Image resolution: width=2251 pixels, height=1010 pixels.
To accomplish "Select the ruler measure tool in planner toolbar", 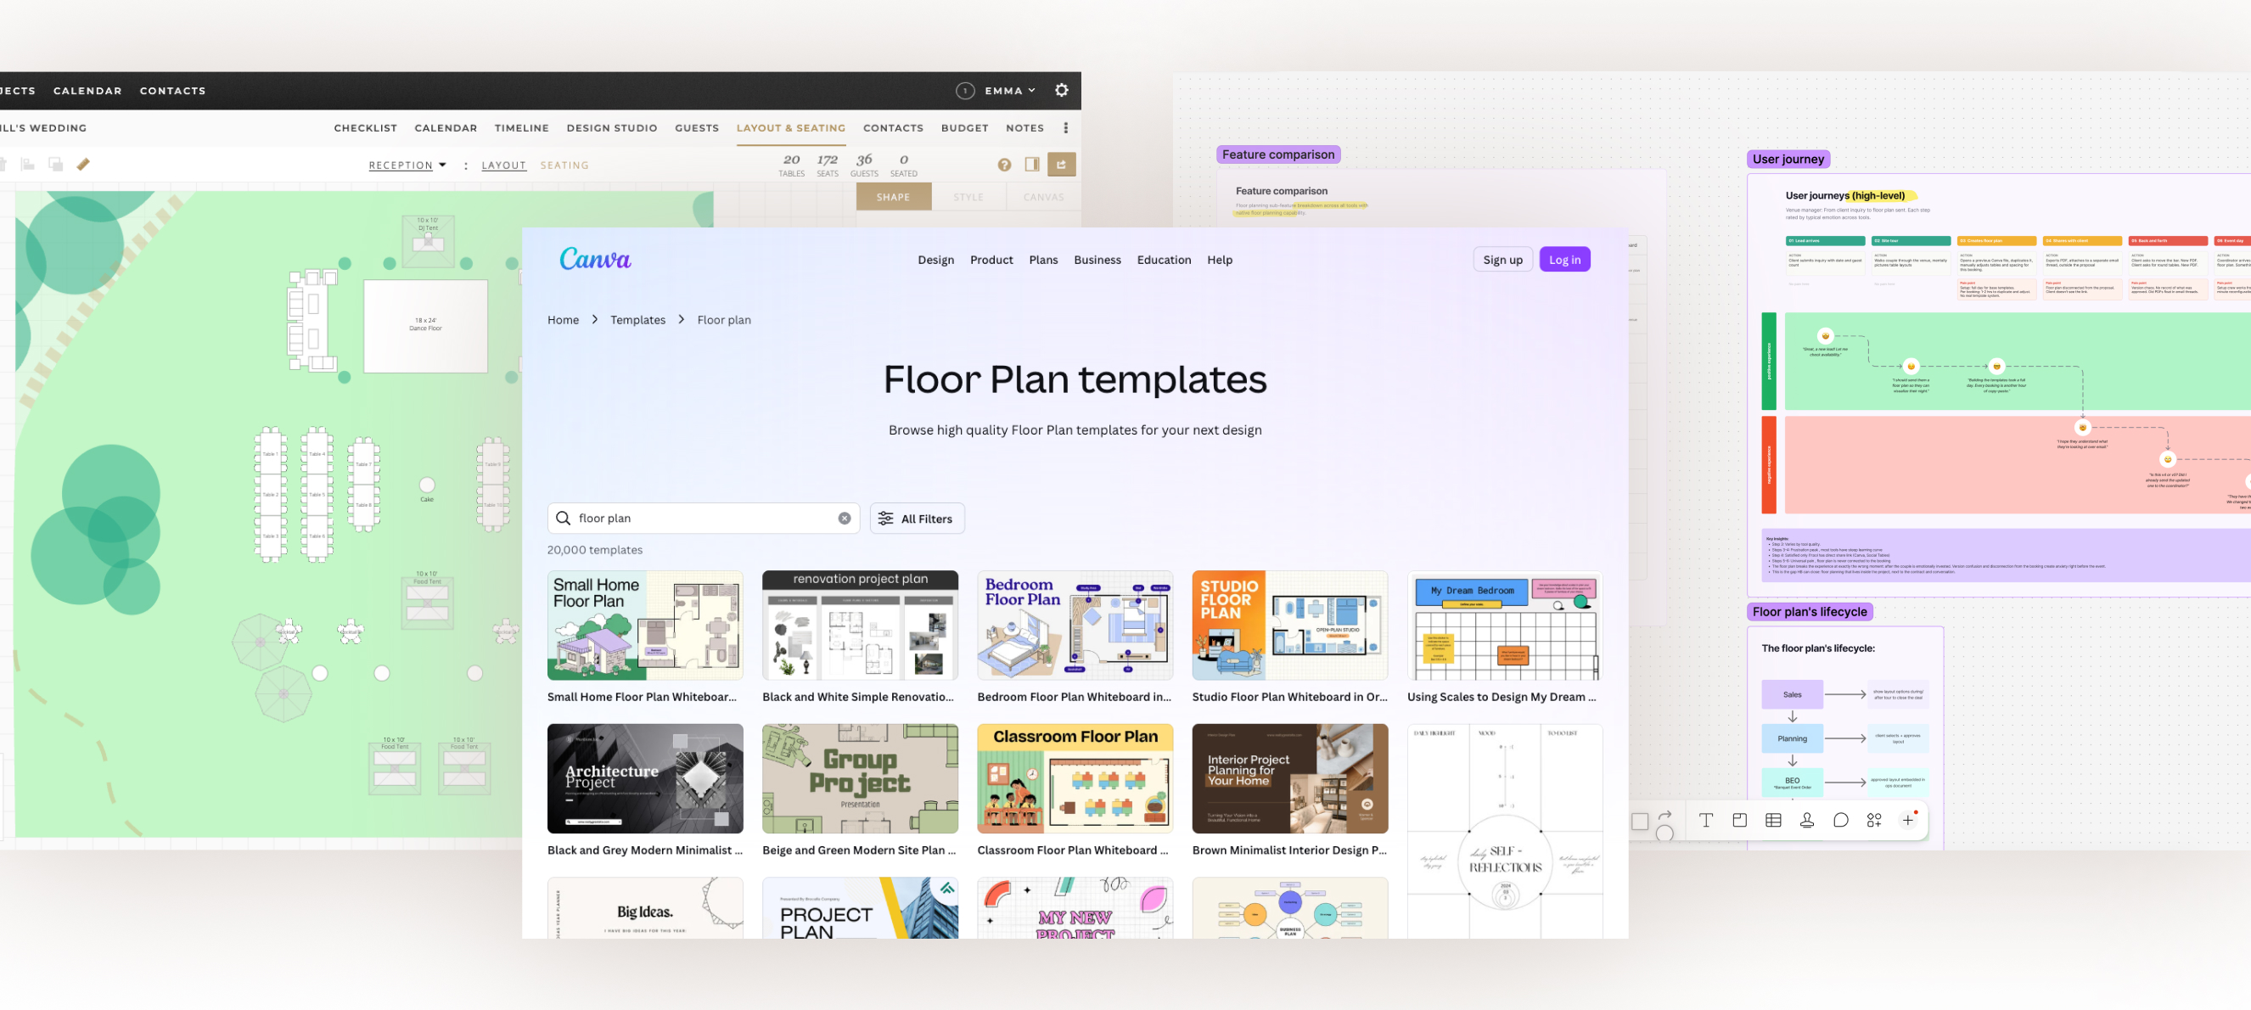I will coord(83,165).
